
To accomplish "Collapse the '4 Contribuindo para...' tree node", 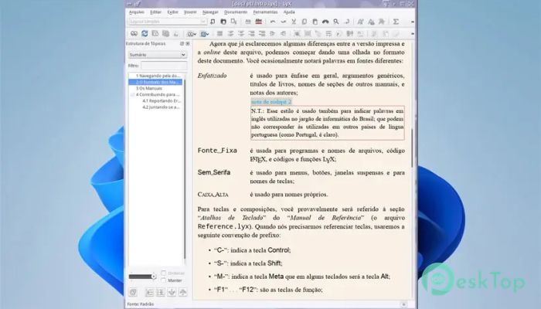I will [x=132, y=94].
